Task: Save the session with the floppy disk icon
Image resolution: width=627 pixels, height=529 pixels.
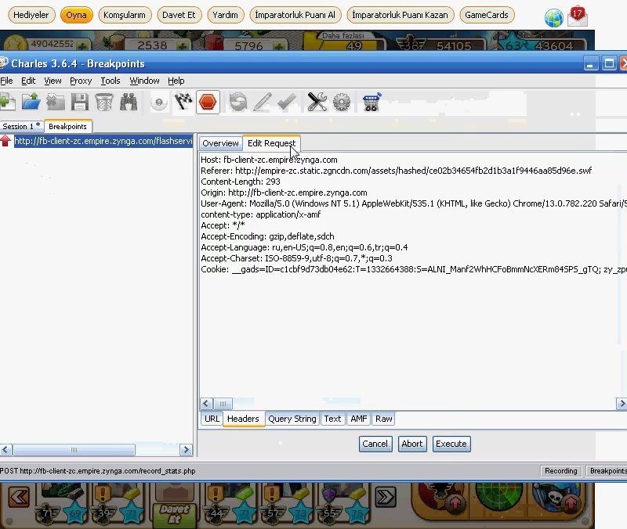Action: [x=80, y=103]
